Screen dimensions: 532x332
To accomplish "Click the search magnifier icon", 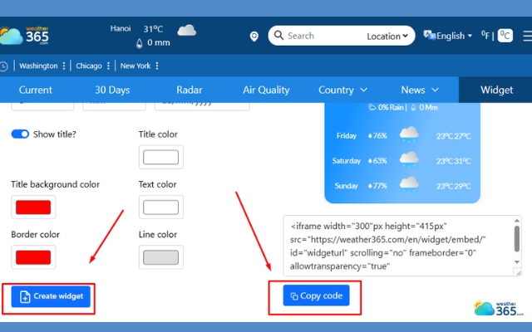I will coord(278,36).
